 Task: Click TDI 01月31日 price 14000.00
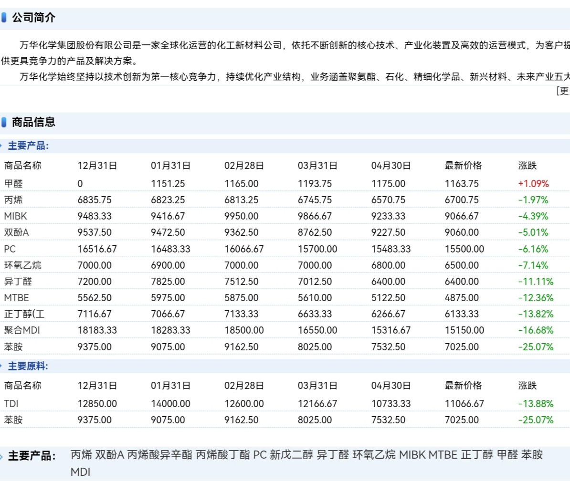pyautogui.click(x=170, y=404)
